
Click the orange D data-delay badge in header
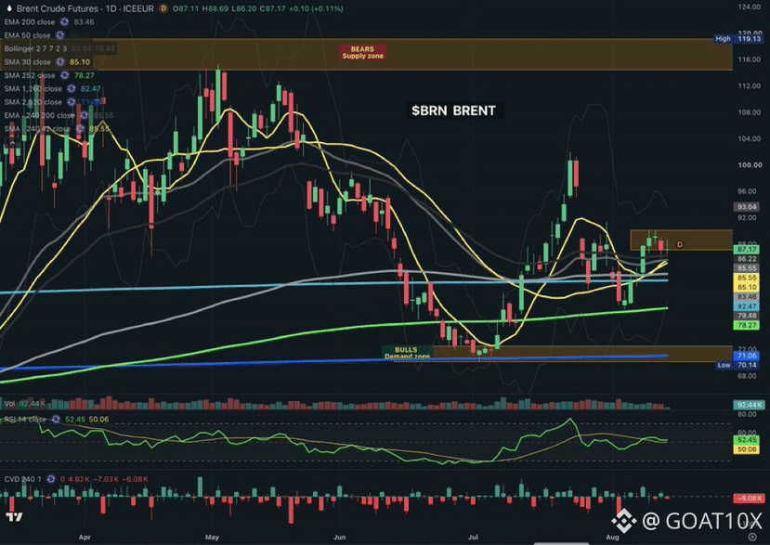coord(163,8)
